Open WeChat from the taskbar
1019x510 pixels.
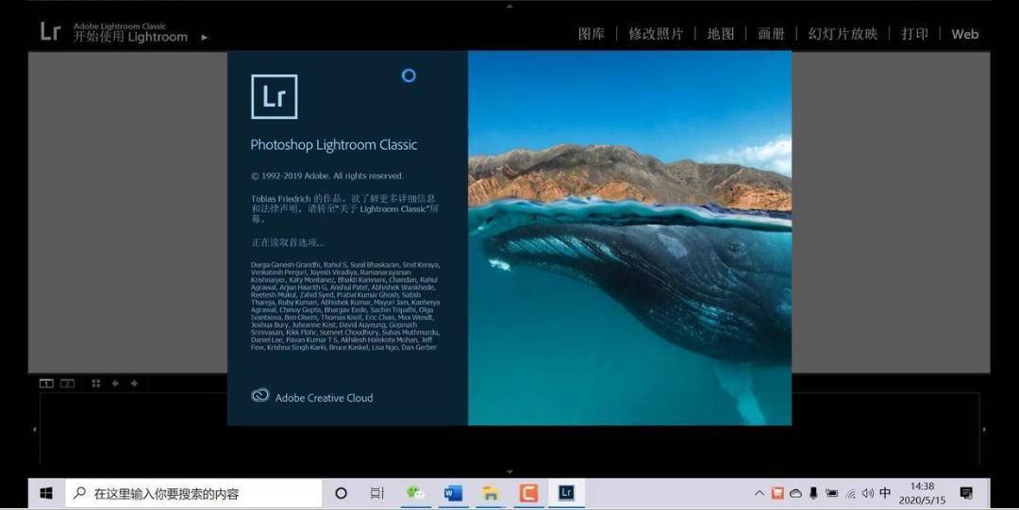(415, 493)
